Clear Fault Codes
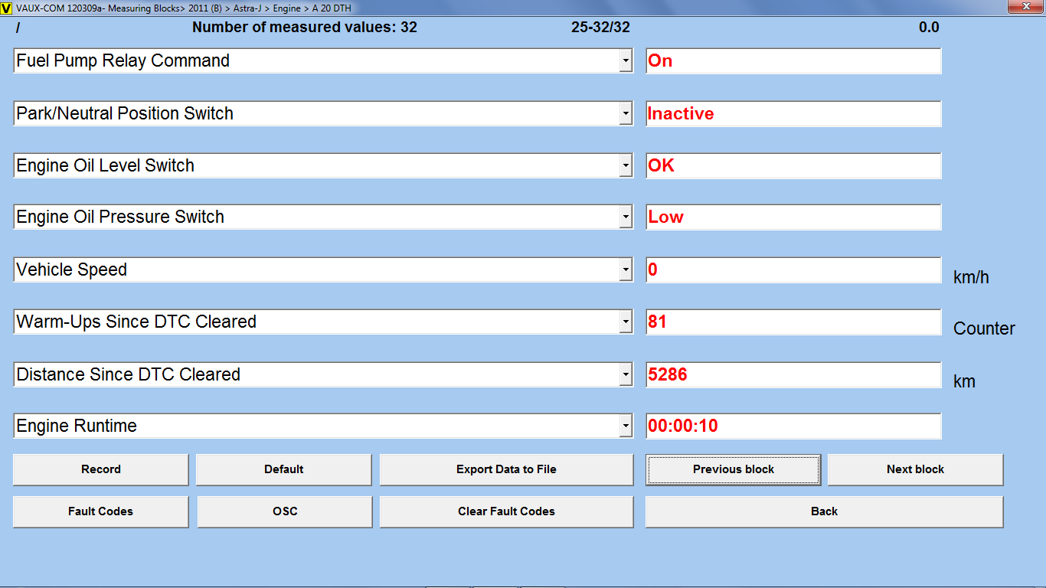Viewport: 1046px width, 588px height. (x=506, y=511)
